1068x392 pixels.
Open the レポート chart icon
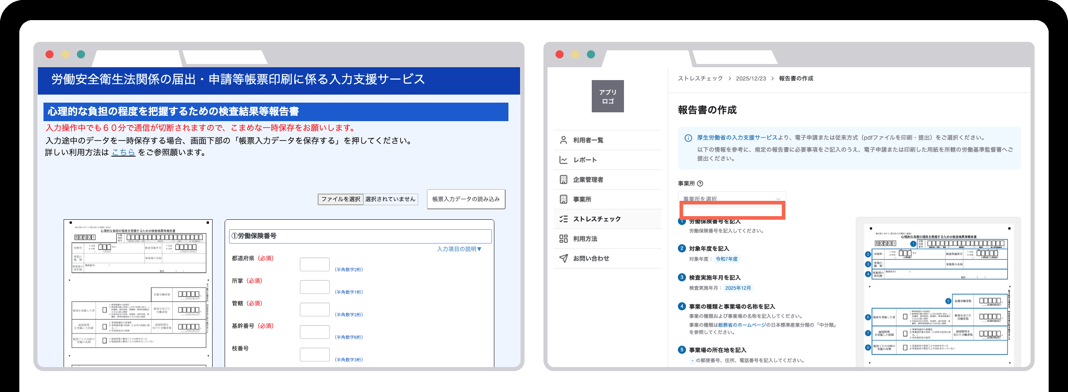pos(563,160)
